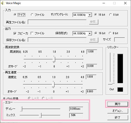Click the ミックス echo slider handle
This screenshot has width=131, height=123.
tap(40, 115)
